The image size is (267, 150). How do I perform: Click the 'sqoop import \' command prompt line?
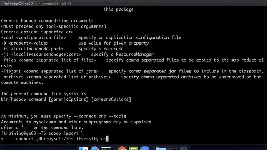click(x=42, y=133)
